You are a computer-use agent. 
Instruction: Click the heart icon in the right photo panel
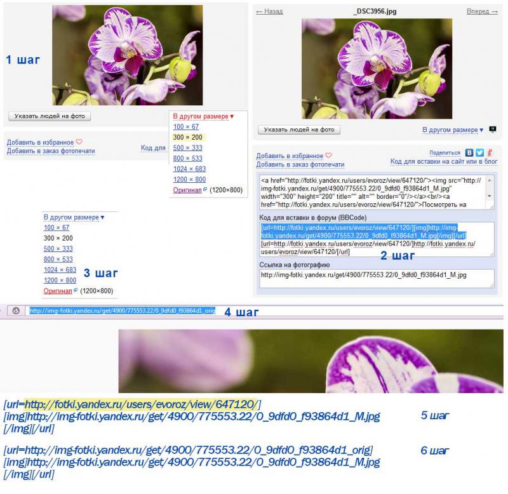click(328, 156)
